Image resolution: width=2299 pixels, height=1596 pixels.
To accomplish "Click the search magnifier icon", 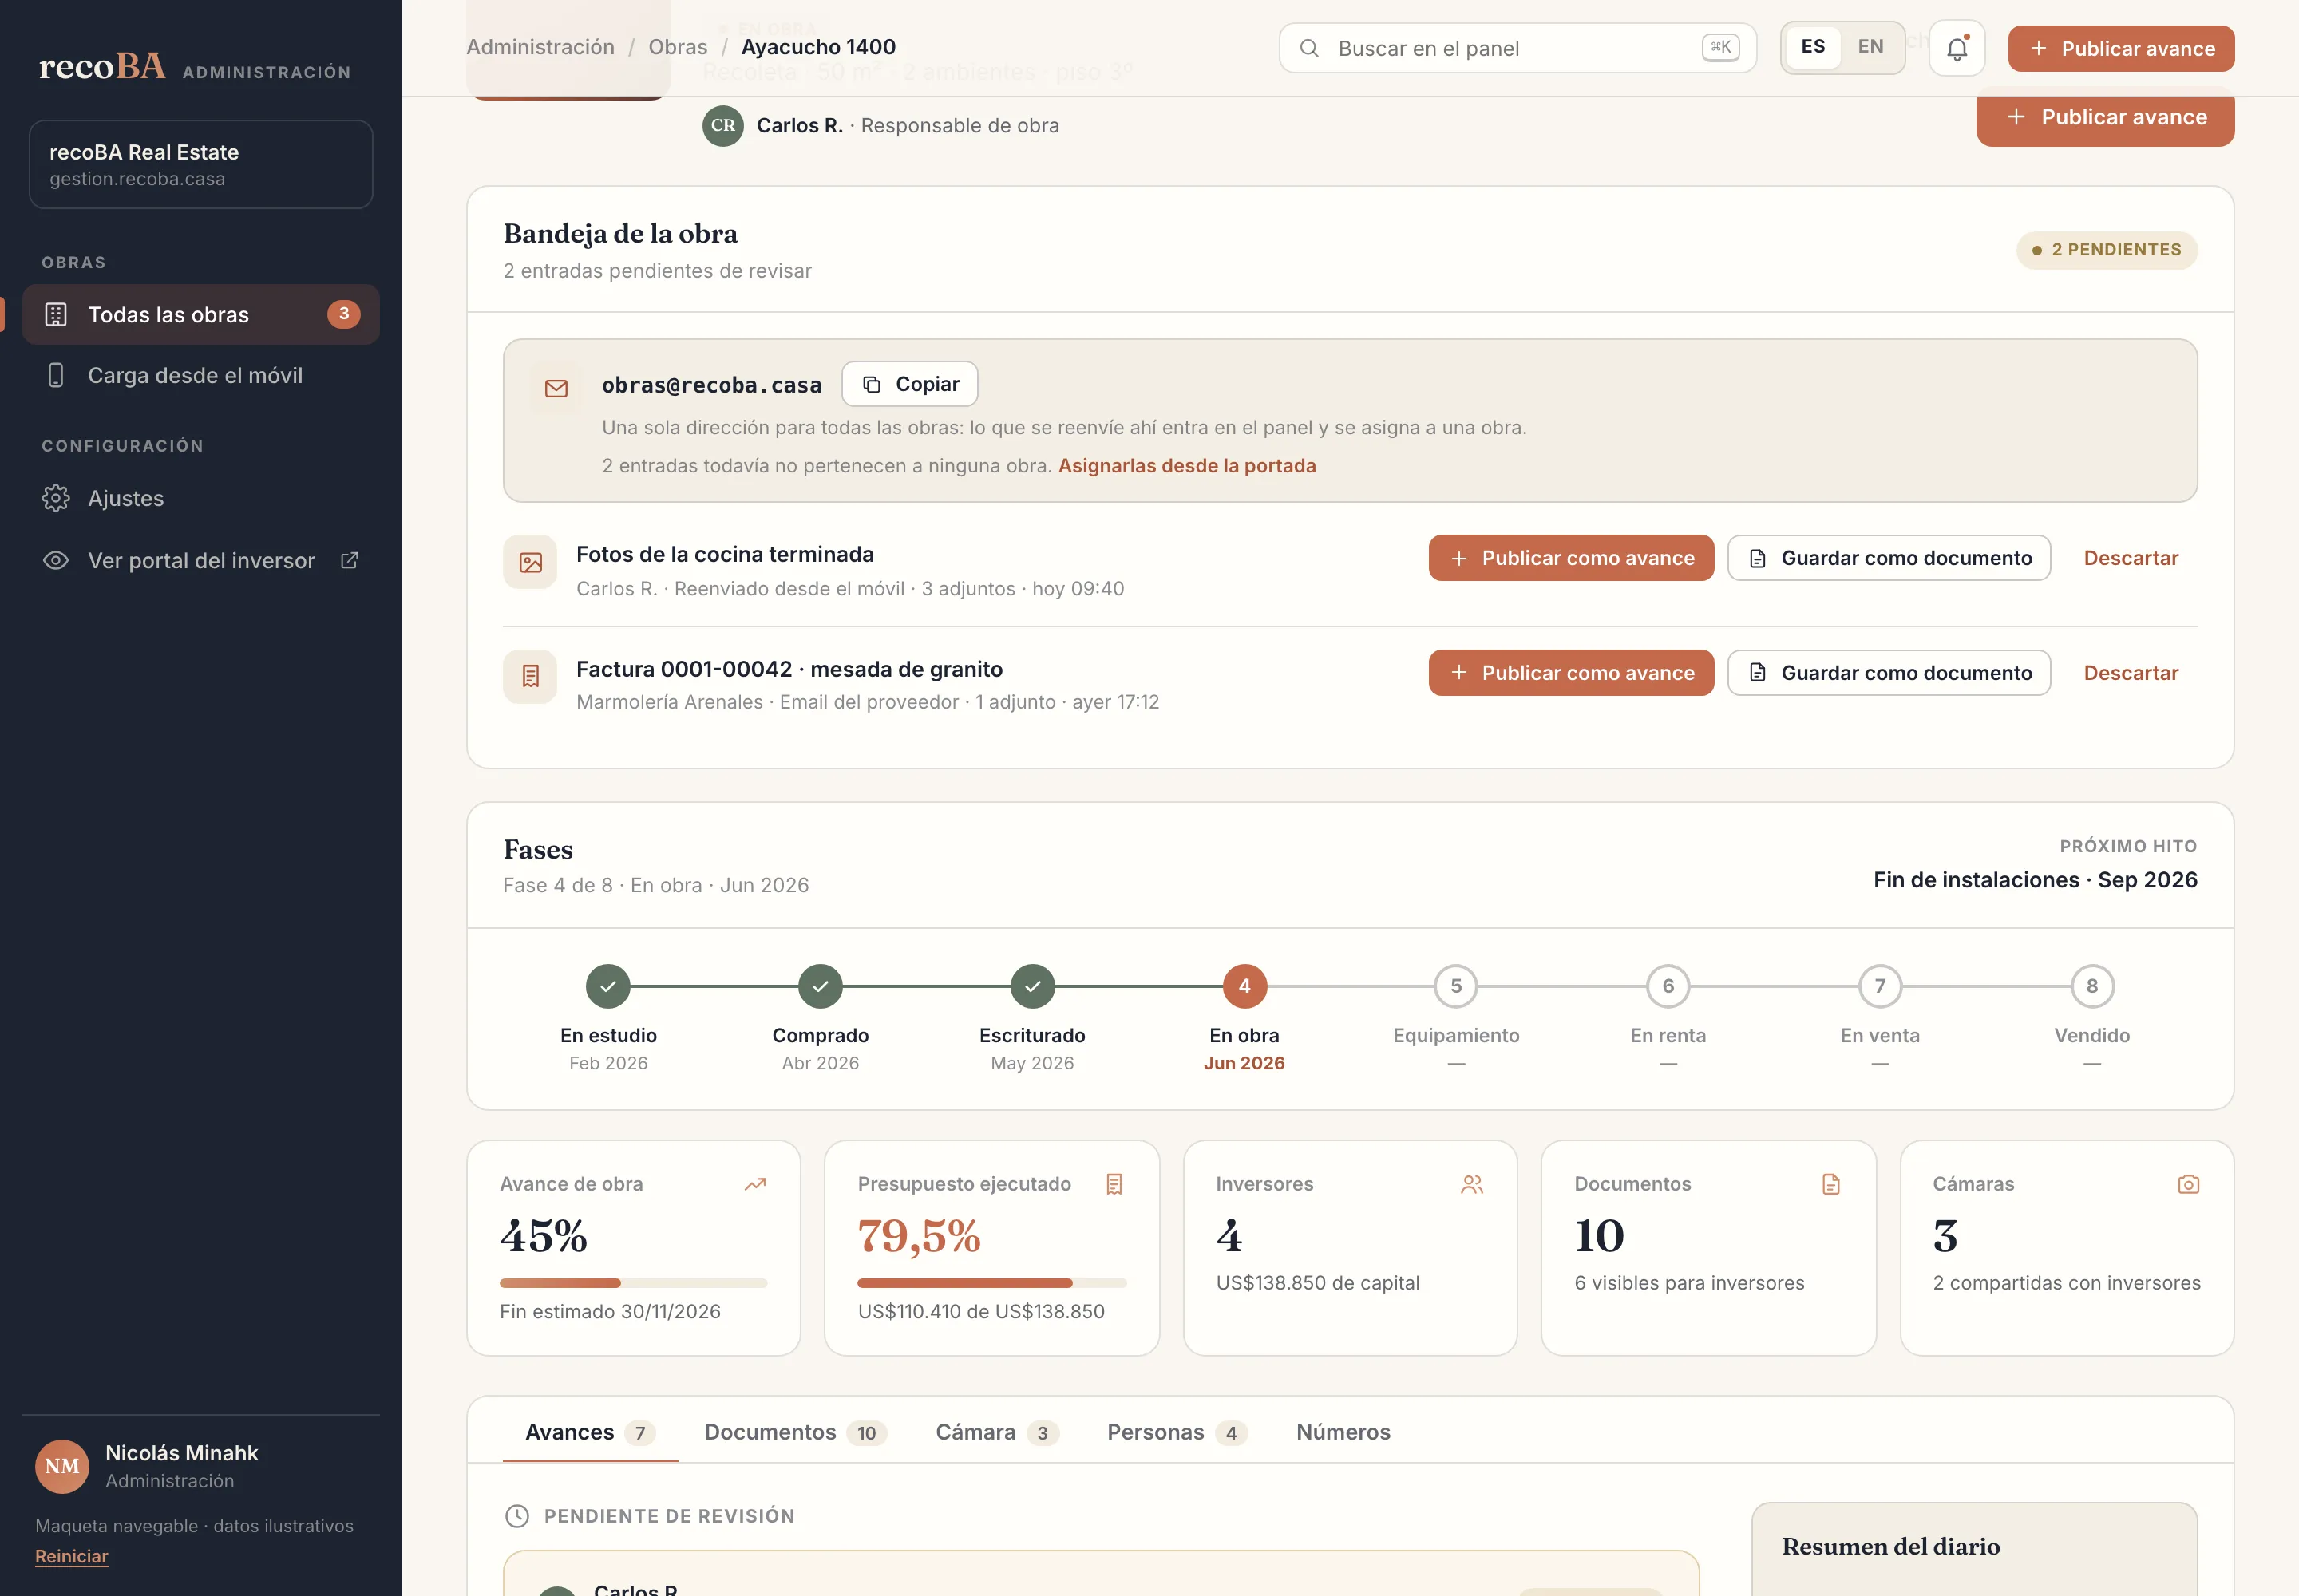I will 1308,48.
